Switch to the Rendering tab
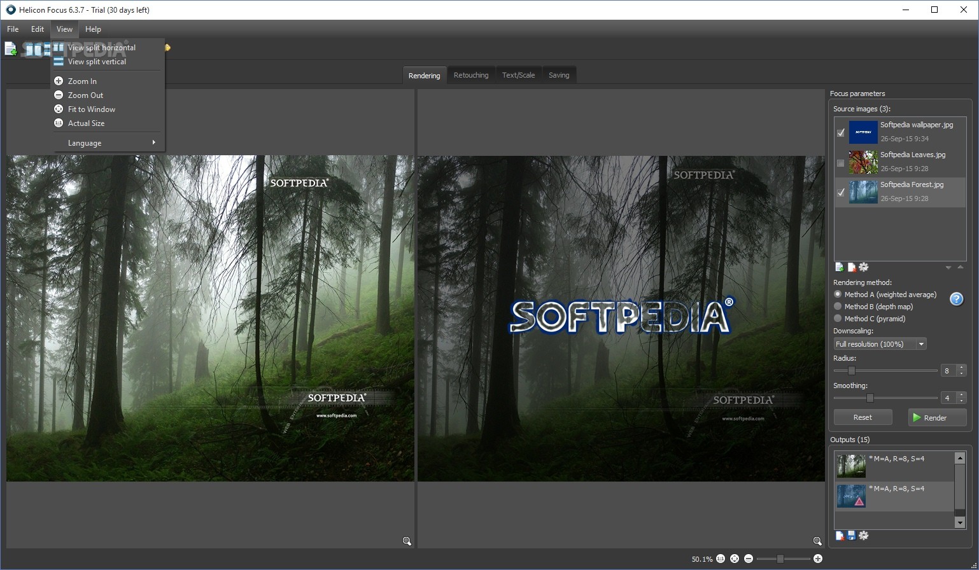This screenshot has width=979, height=570. (x=424, y=75)
